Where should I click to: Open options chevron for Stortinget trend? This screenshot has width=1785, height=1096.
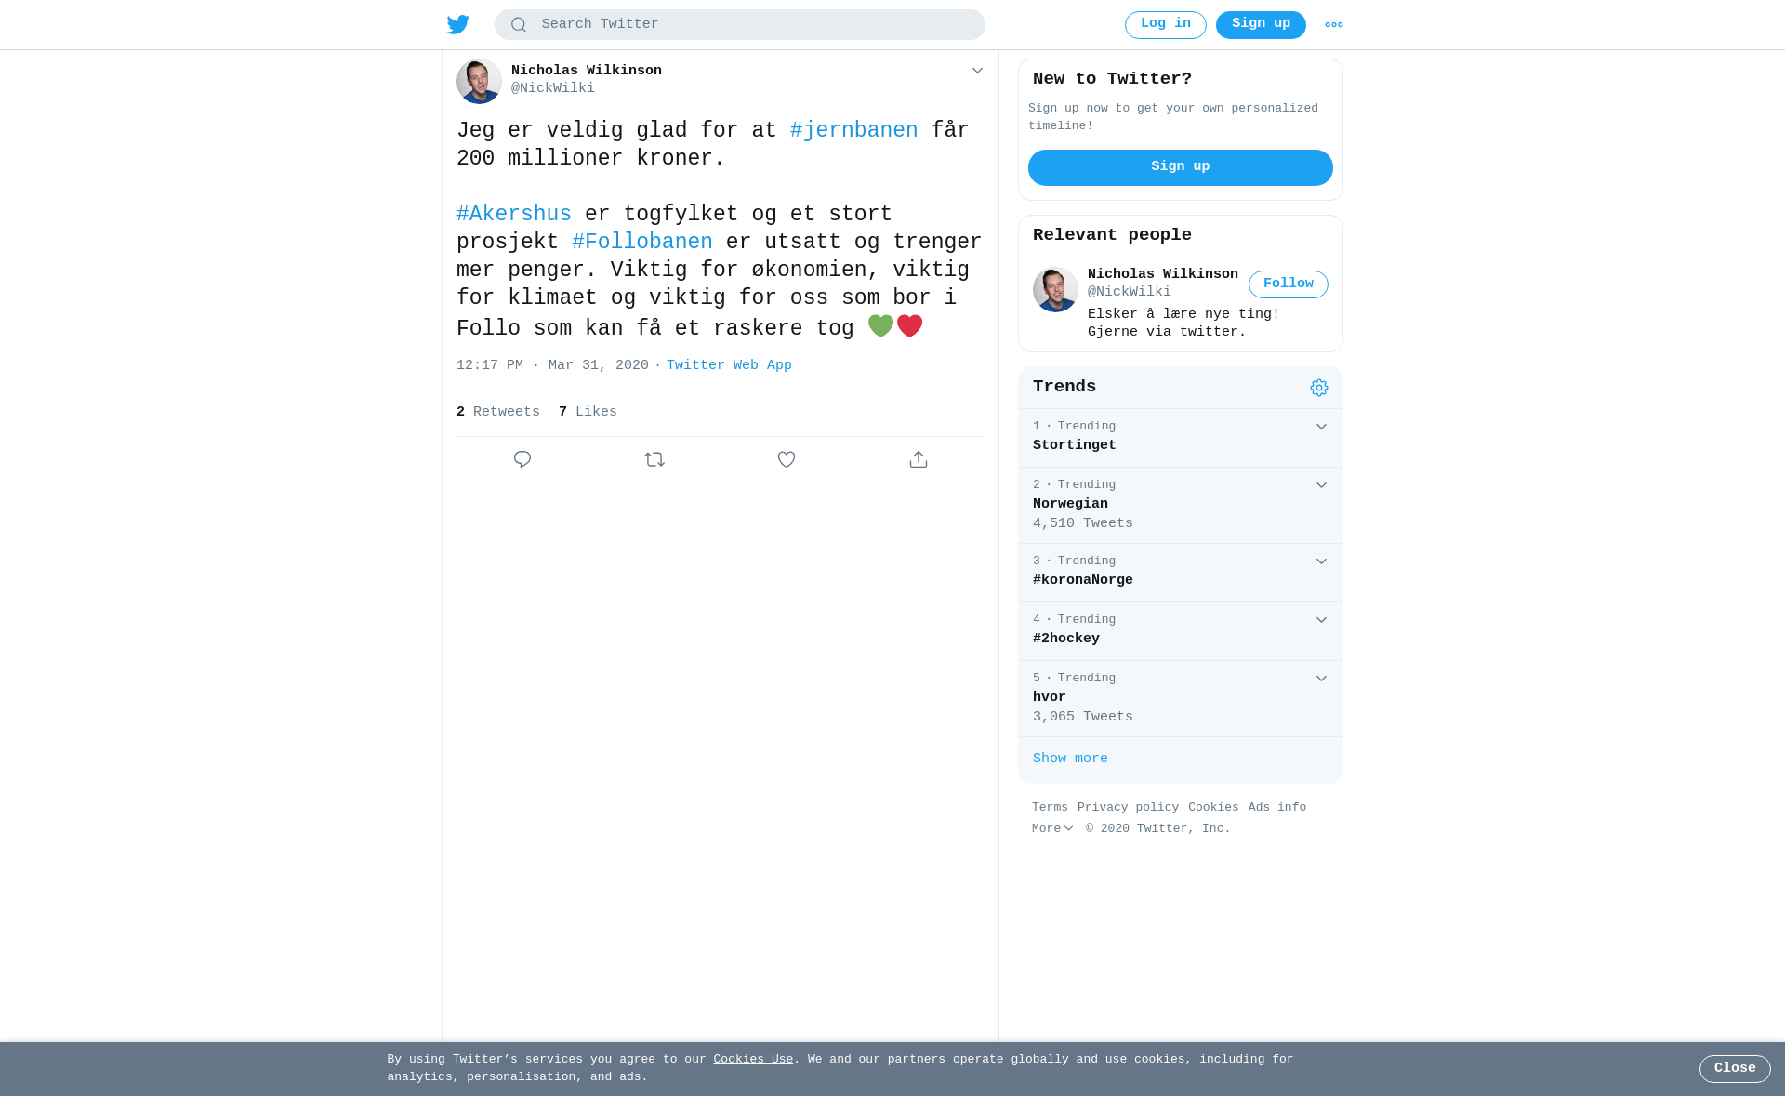[1321, 427]
